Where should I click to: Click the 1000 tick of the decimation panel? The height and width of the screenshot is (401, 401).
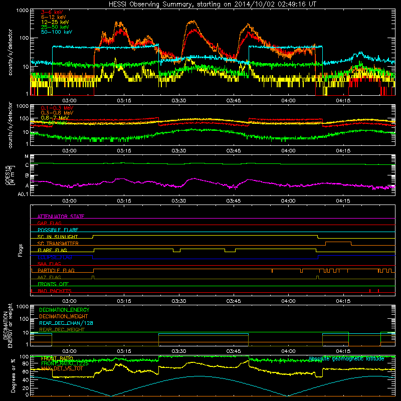23,306
